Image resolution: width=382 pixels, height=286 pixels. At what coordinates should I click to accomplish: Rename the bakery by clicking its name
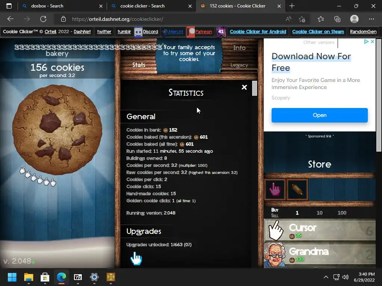(x=57, y=50)
